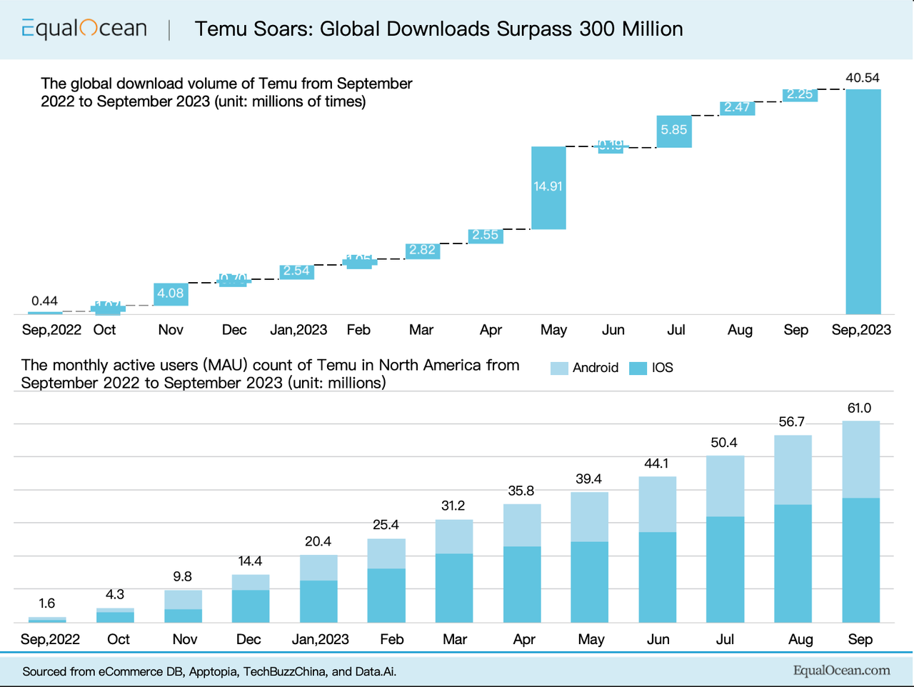Click the August MAU stacked bar

(793, 528)
